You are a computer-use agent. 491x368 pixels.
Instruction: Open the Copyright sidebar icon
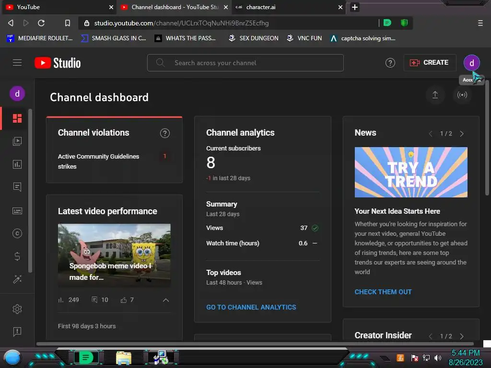(17, 233)
